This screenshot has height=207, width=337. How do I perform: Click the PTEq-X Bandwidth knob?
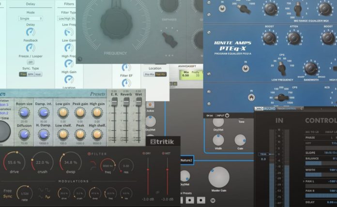[x=311, y=68]
